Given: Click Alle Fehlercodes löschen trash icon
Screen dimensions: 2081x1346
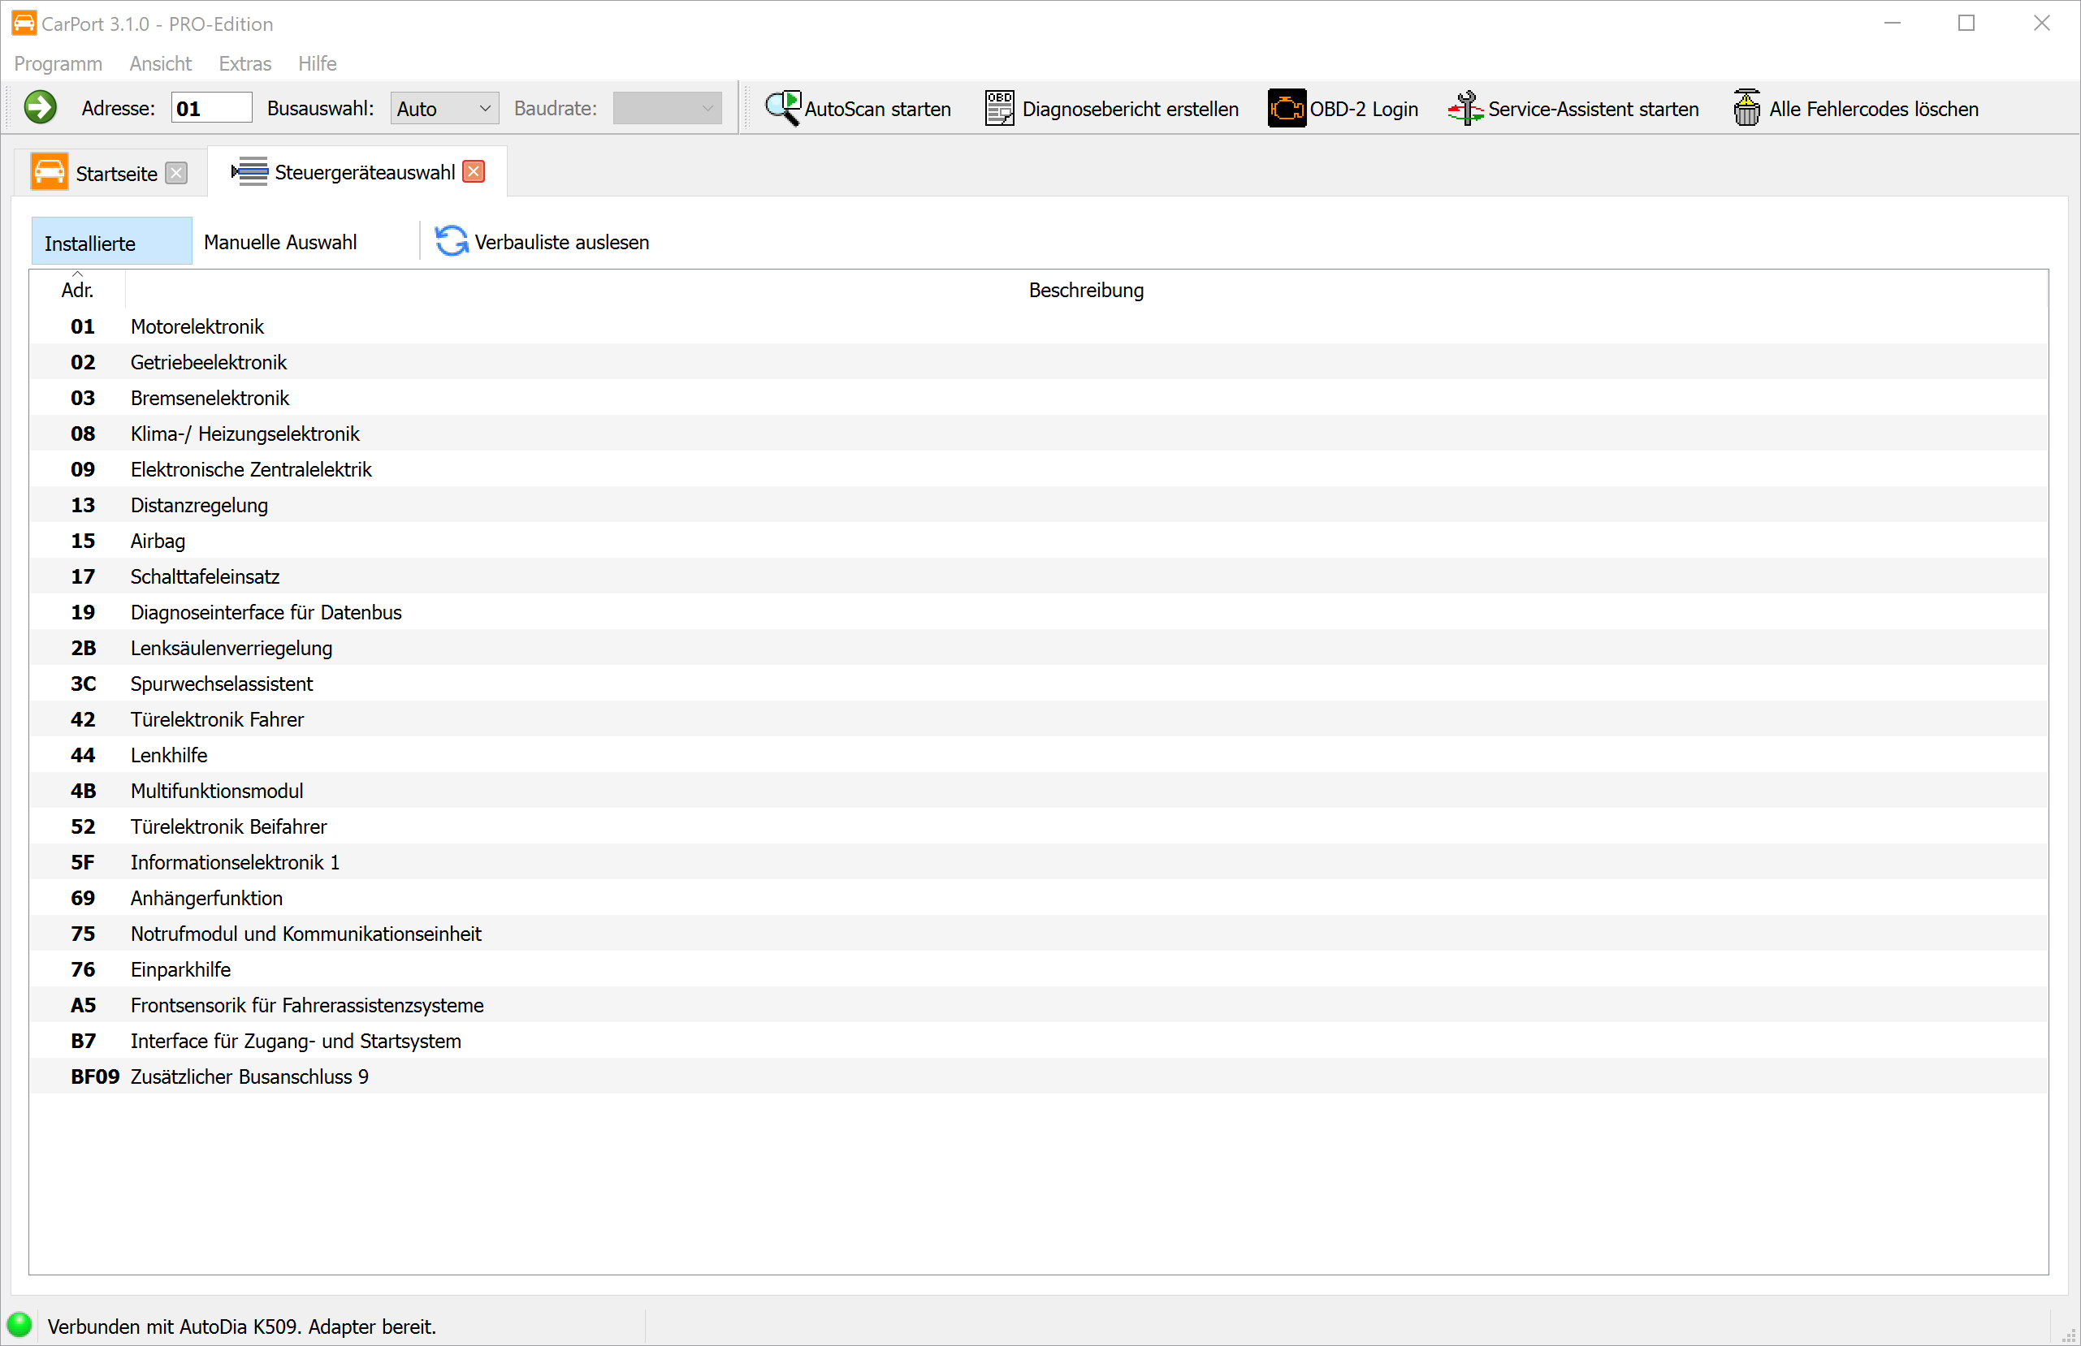Looking at the screenshot, I should pyautogui.click(x=1746, y=107).
